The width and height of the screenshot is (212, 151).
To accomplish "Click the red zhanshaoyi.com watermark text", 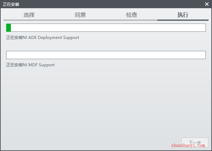I will [188, 146].
